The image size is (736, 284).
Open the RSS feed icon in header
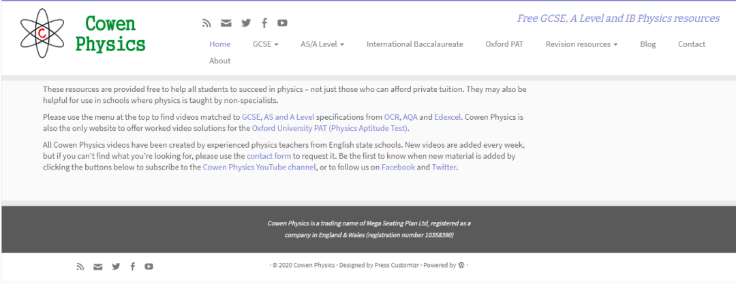[206, 22]
